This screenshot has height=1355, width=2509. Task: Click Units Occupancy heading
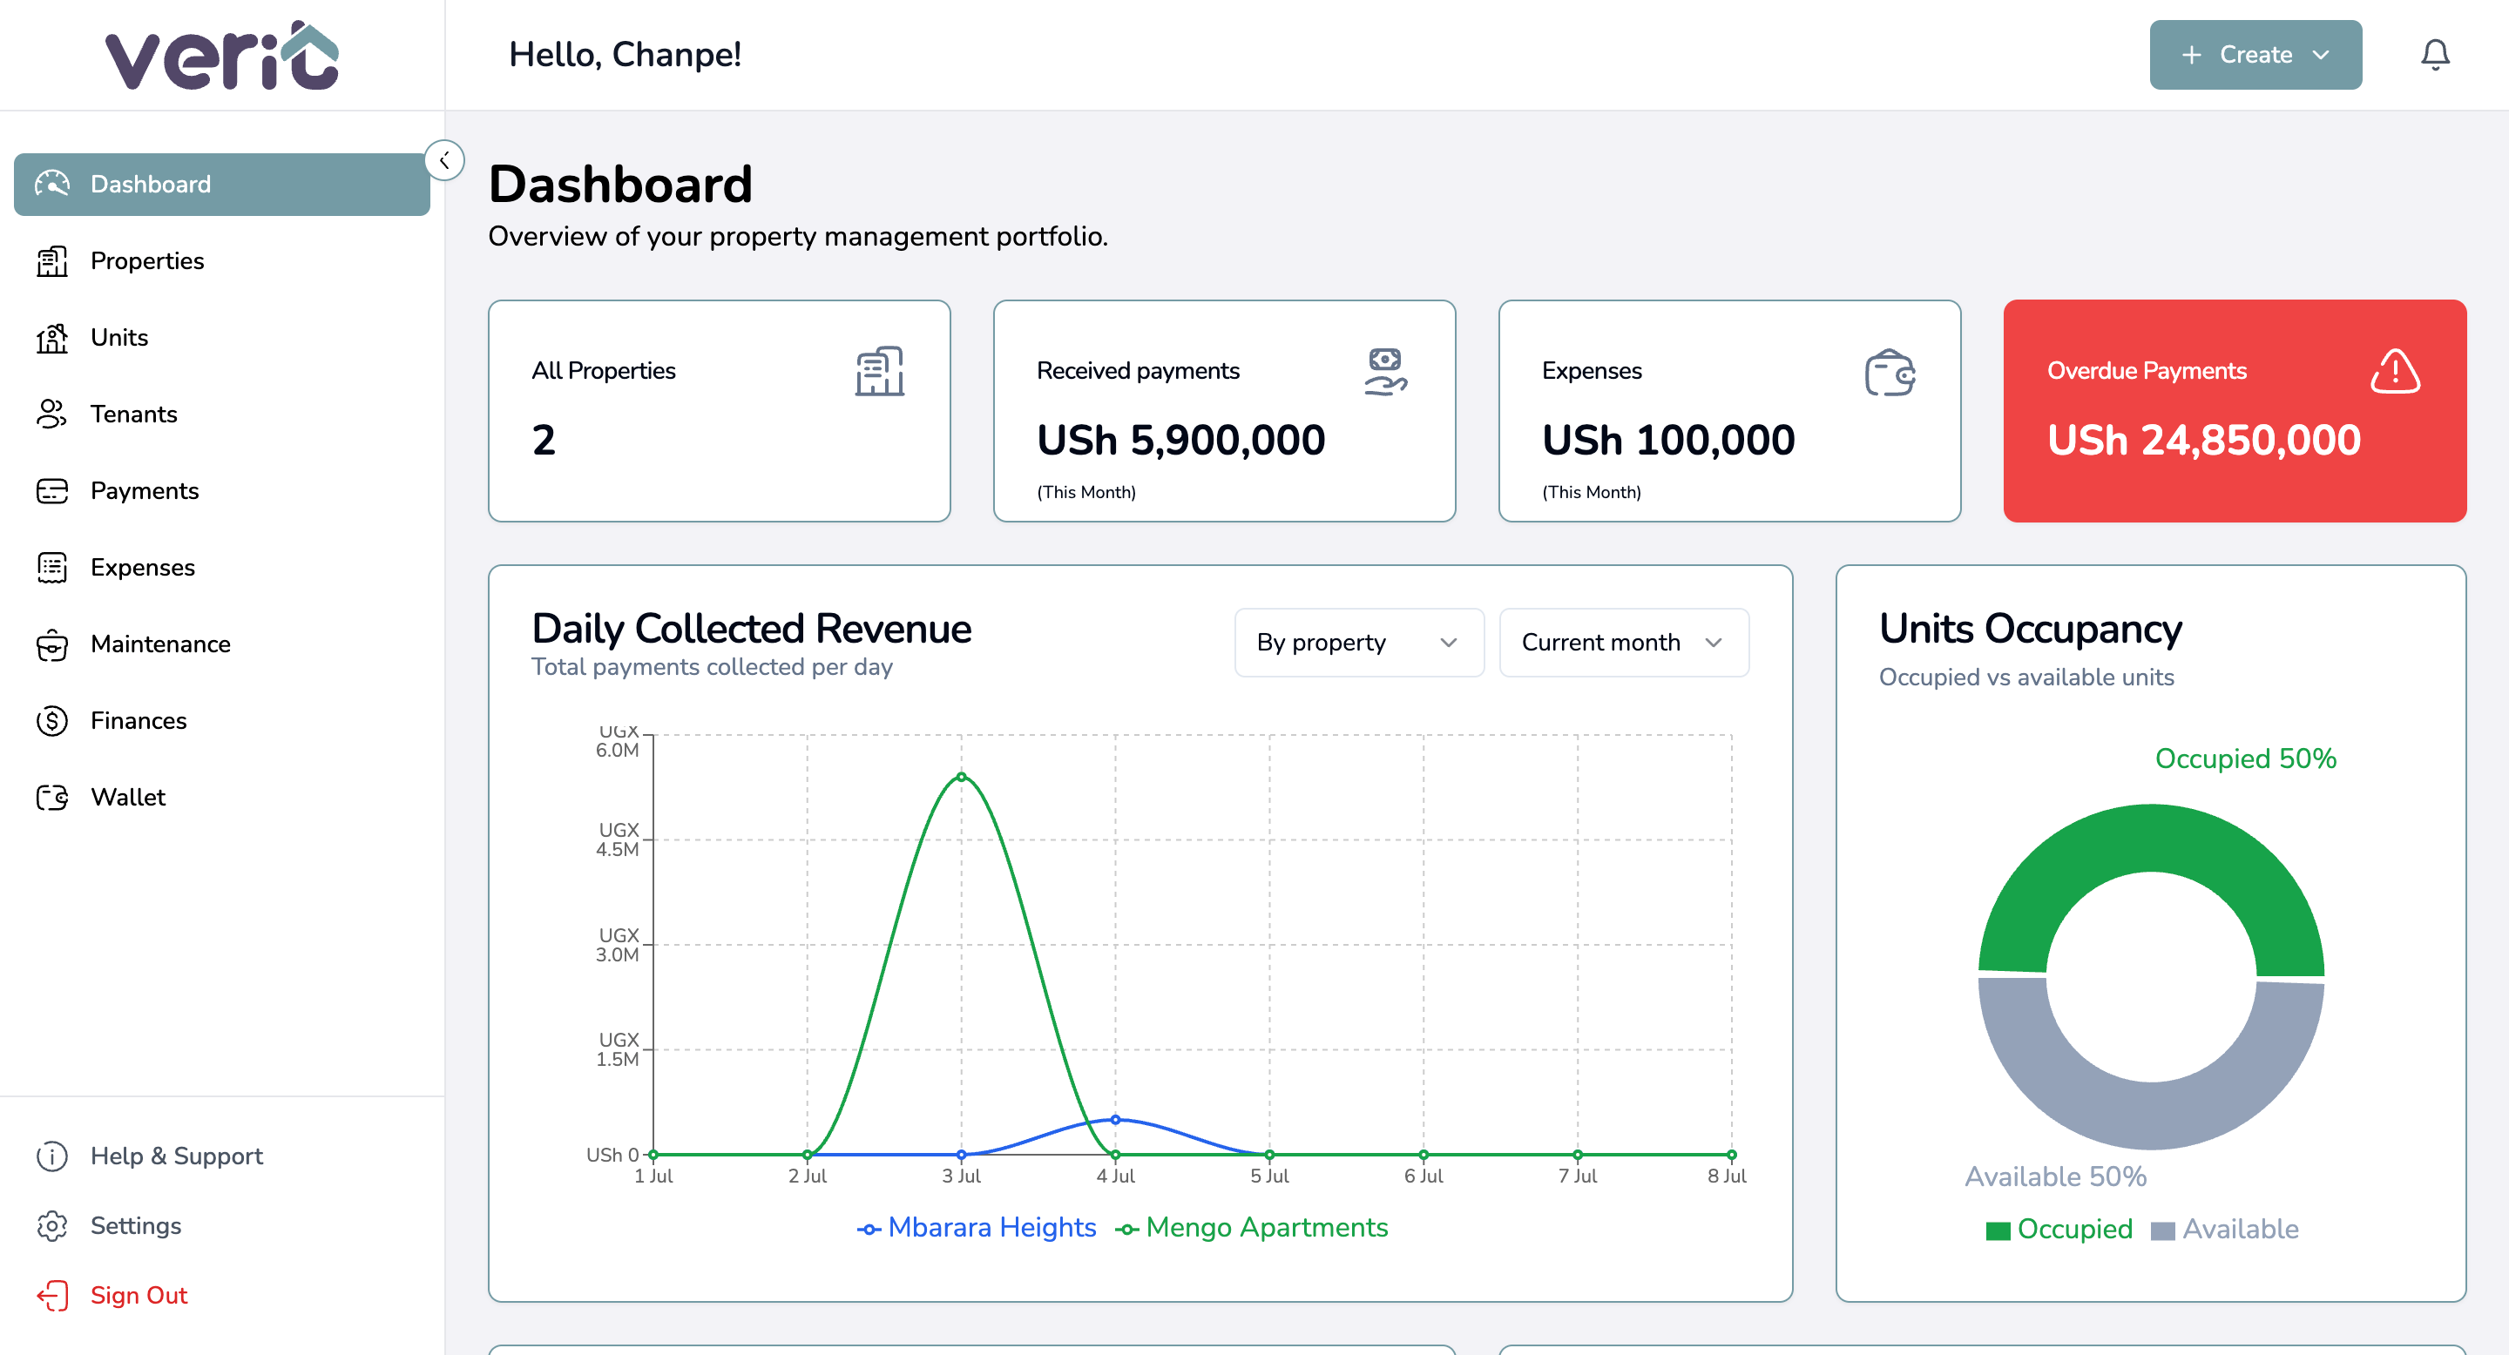tap(2030, 628)
